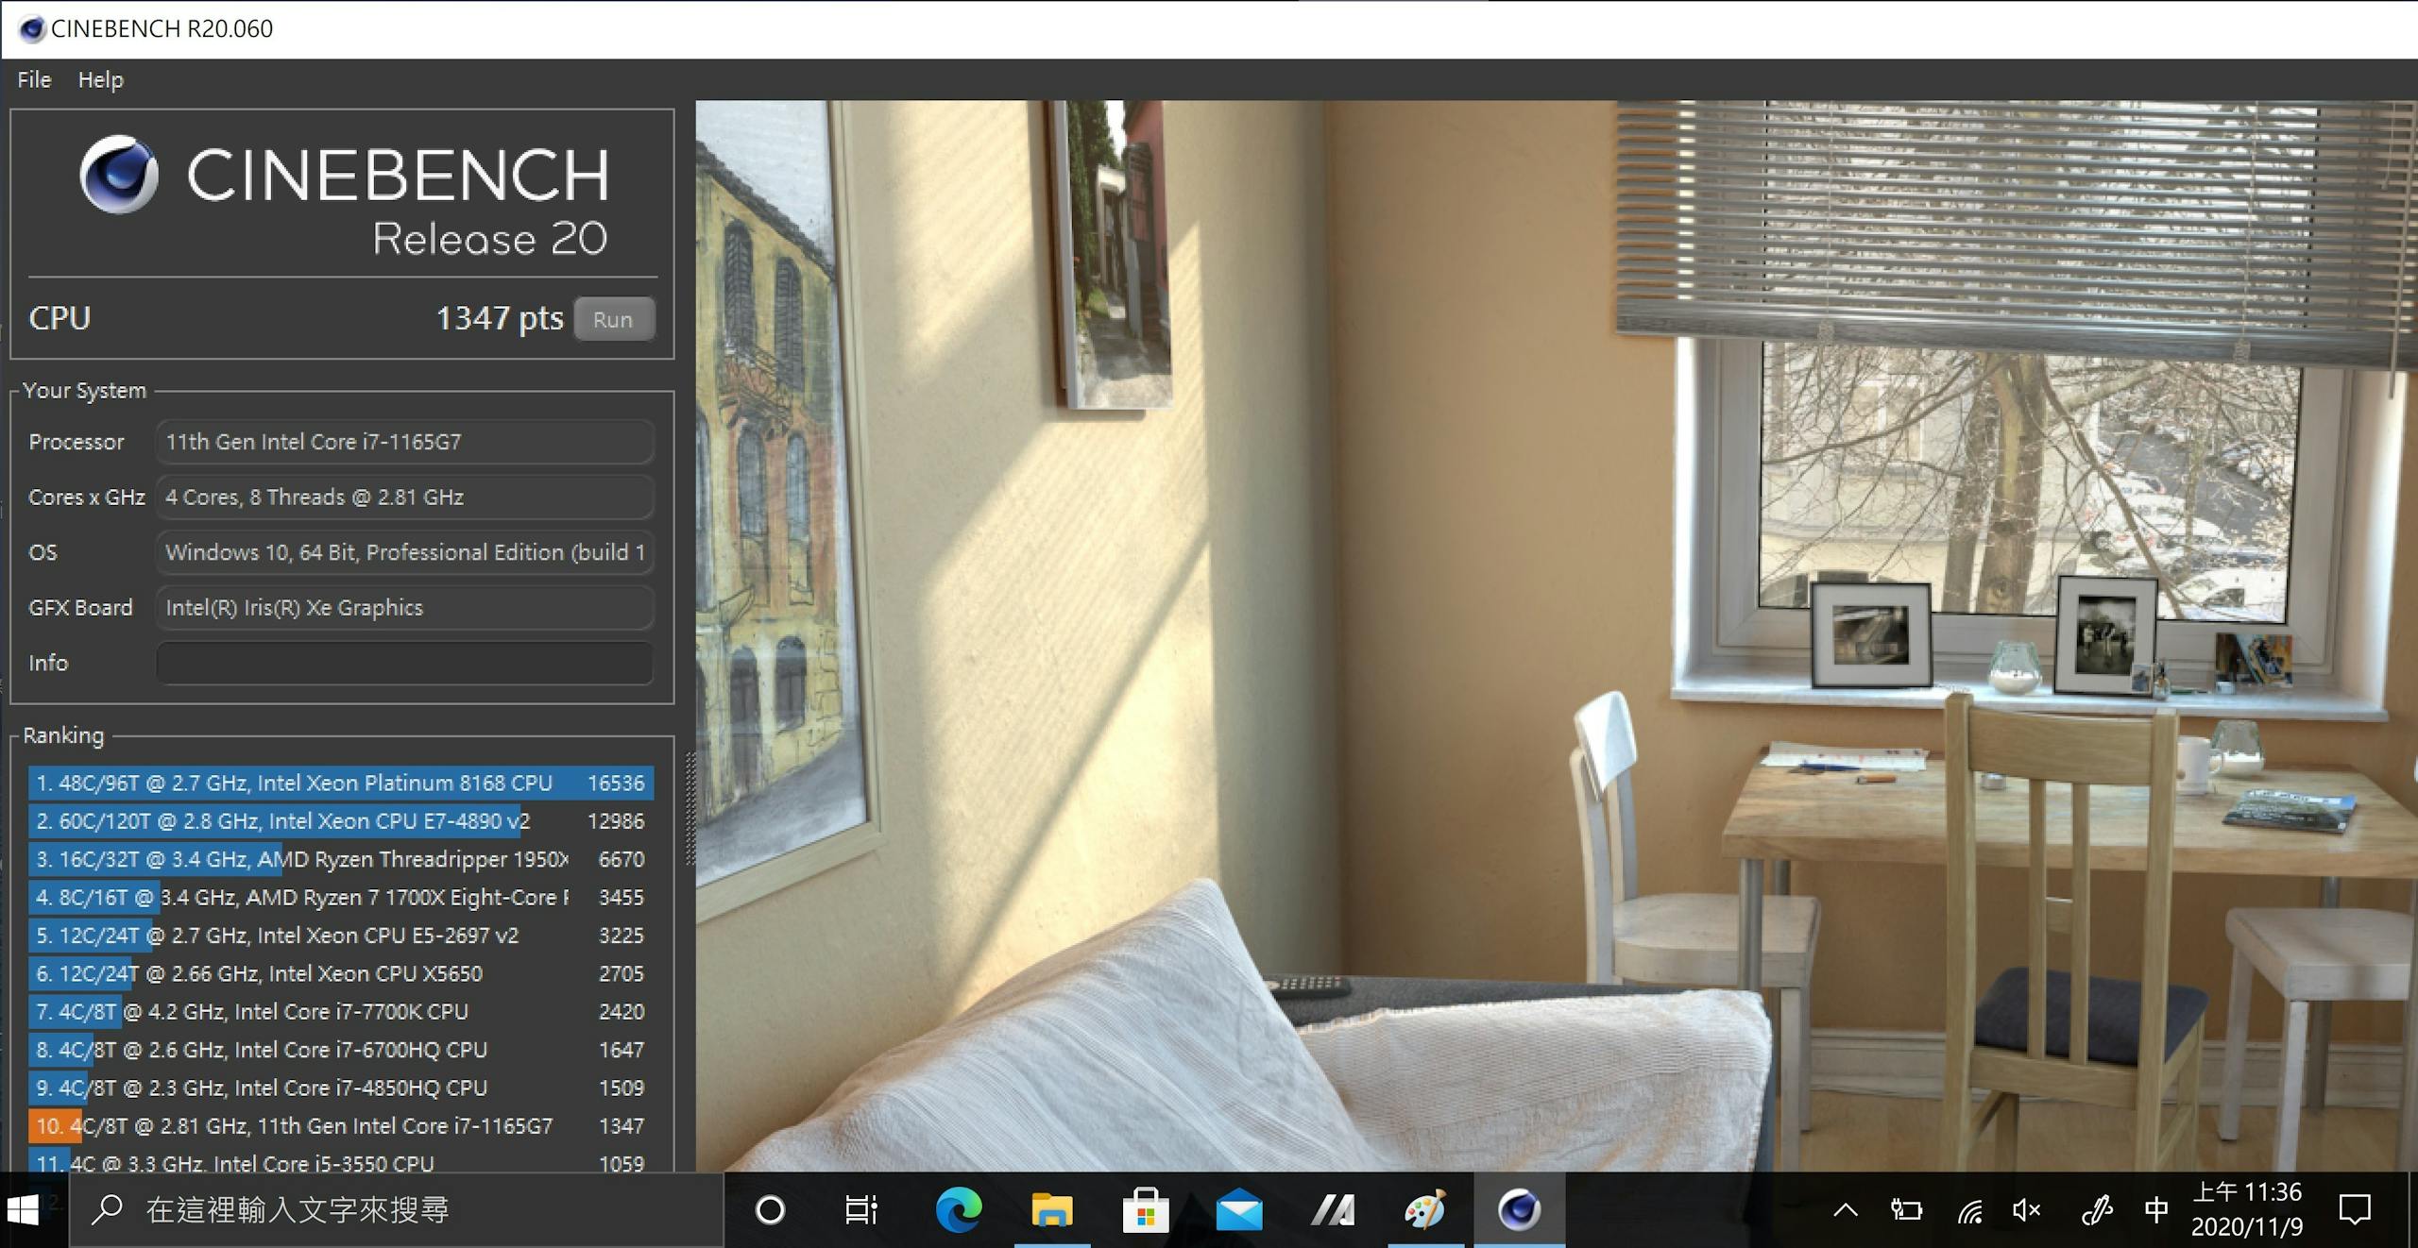Open the File menu
The height and width of the screenshot is (1248, 2418).
[x=34, y=79]
